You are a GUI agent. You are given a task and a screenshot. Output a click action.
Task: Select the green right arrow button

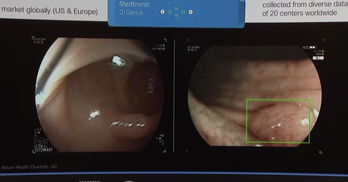[x=184, y=12]
